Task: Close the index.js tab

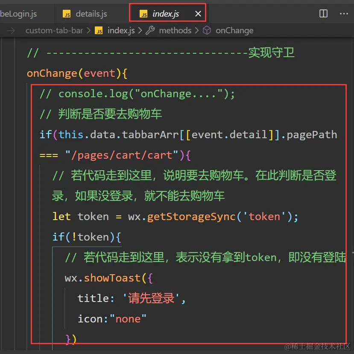Action: 198,14
